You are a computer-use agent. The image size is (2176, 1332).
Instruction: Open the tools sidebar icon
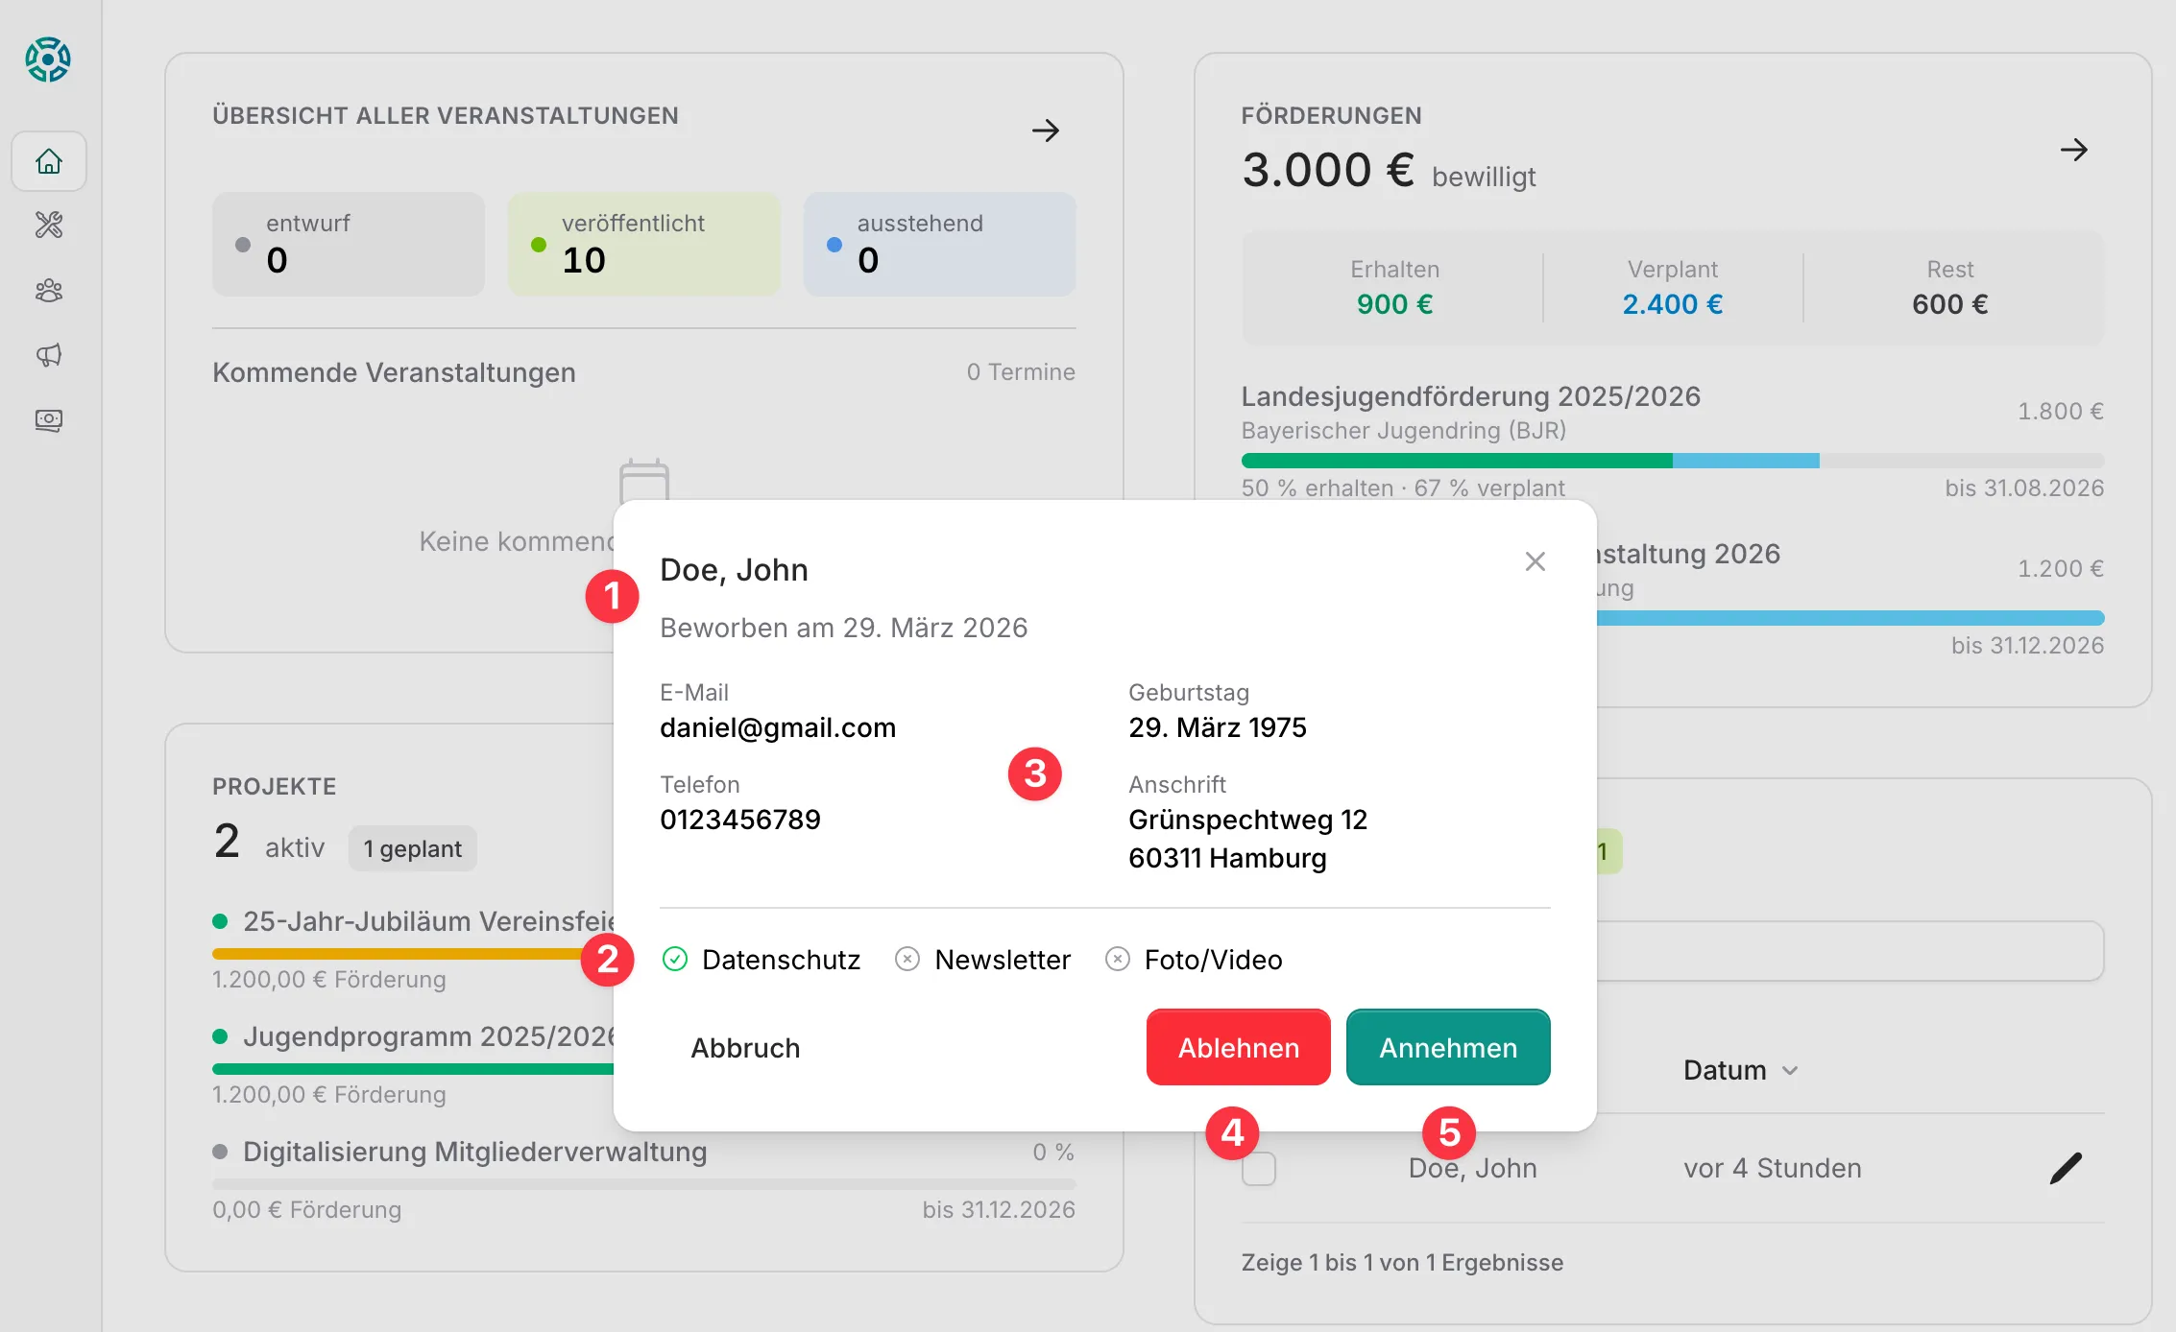(x=49, y=225)
